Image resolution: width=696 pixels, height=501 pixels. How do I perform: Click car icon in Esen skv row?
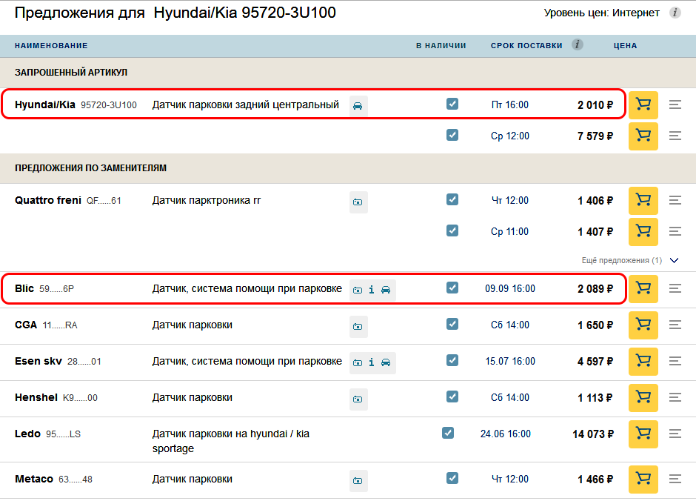coord(386,362)
